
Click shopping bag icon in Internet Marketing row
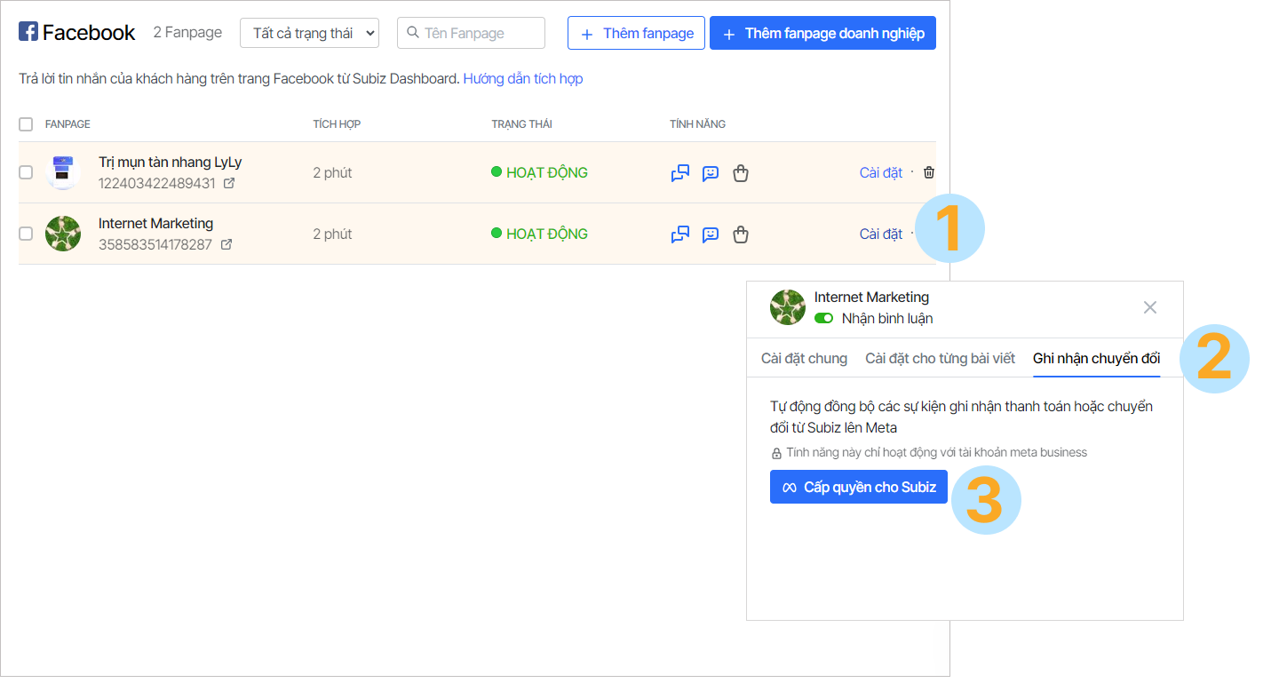click(x=741, y=234)
